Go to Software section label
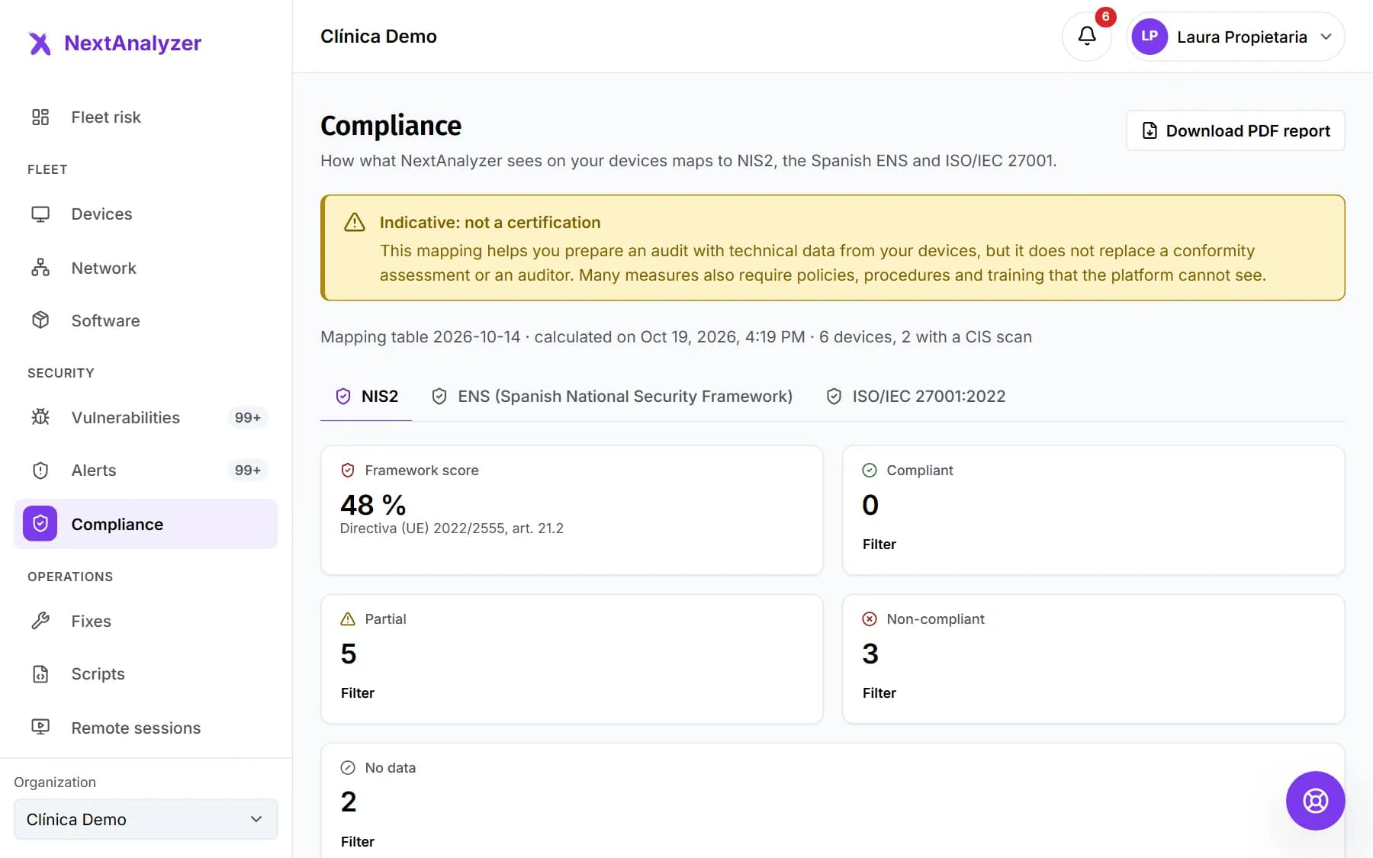Viewport: 1373px width, 858px height. [105, 320]
